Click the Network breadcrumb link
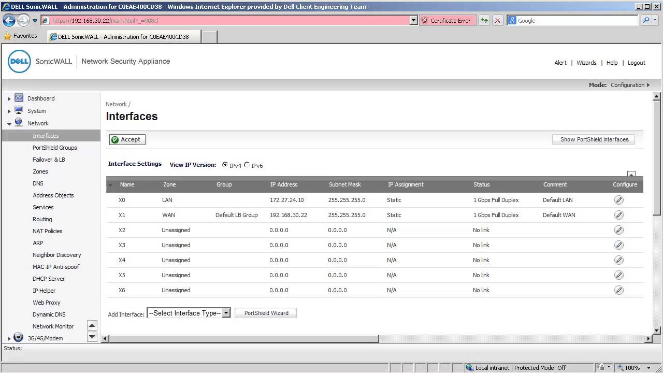 [116, 104]
